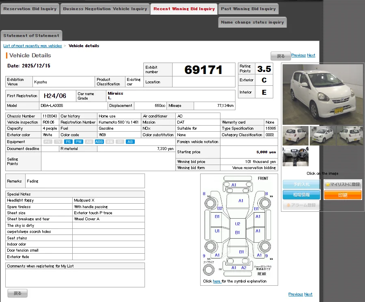The width and height of the screenshot is (365, 302).
Task: Enlarge the main white car photo
Action: (x=323, y=94)
